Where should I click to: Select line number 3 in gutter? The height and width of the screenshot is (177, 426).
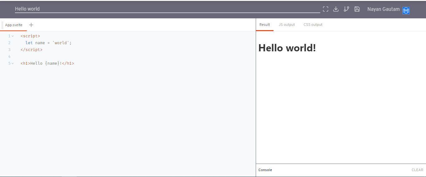pyautogui.click(x=9, y=50)
